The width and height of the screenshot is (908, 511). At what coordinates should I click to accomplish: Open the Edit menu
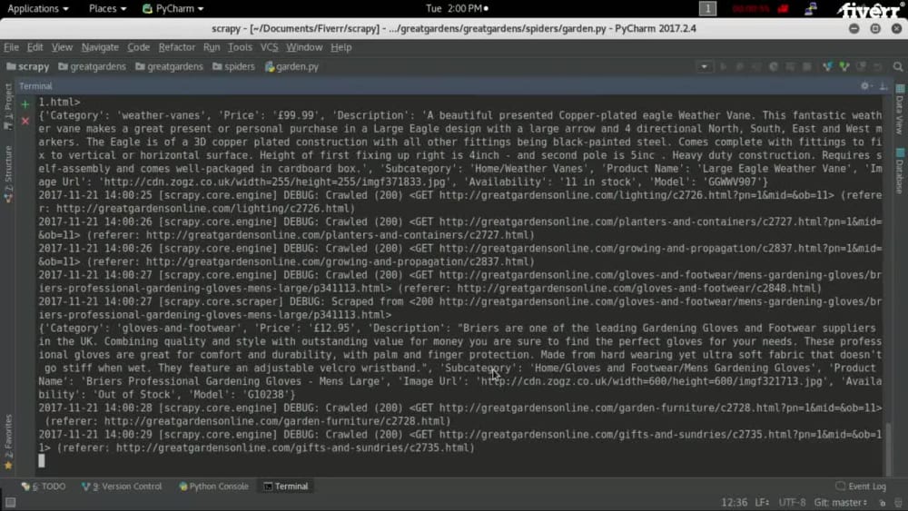(x=35, y=47)
